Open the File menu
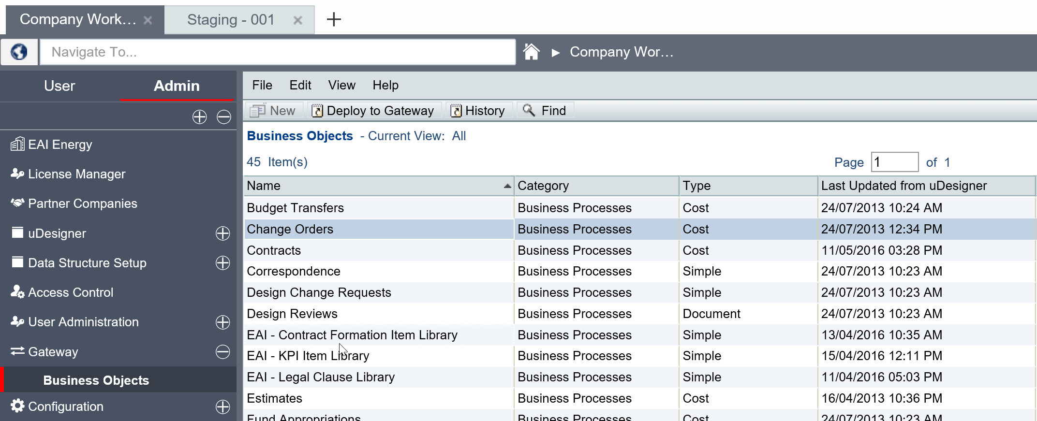Screen dimensions: 1037x421 (262, 85)
